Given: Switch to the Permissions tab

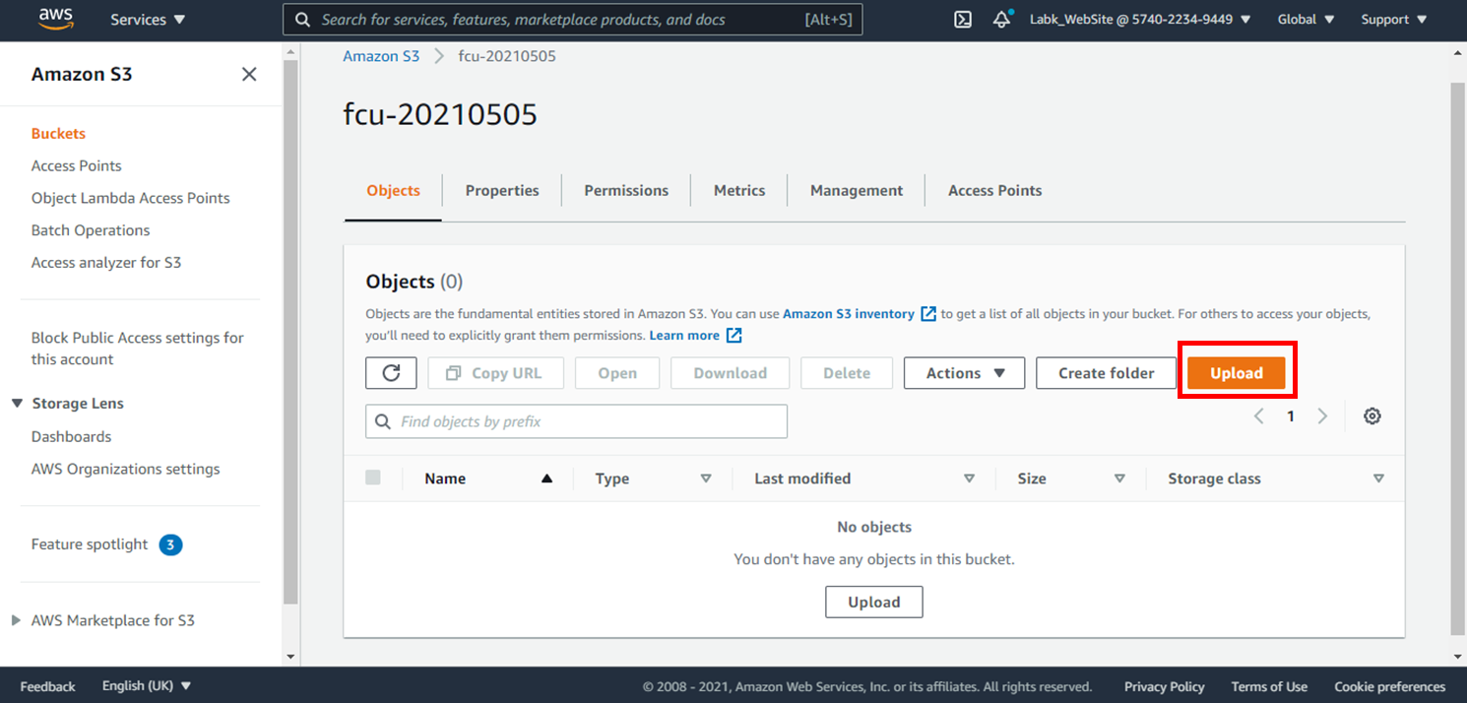Looking at the screenshot, I should [626, 190].
